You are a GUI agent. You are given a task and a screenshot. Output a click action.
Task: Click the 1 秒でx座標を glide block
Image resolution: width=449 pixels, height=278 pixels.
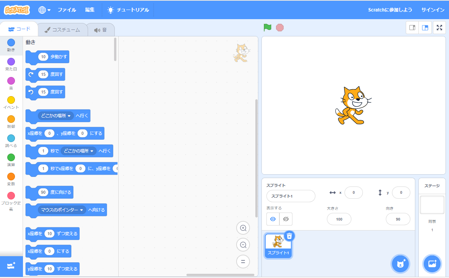pyautogui.click(x=72, y=168)
